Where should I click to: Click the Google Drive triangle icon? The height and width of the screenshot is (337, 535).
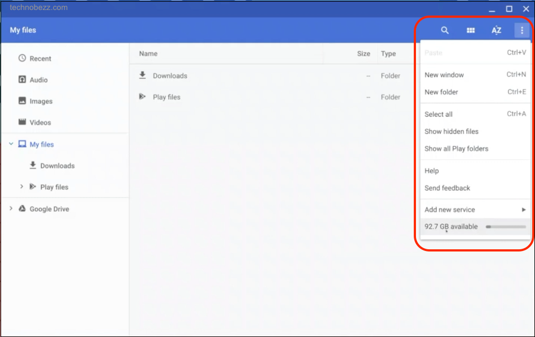pos(22,209)
